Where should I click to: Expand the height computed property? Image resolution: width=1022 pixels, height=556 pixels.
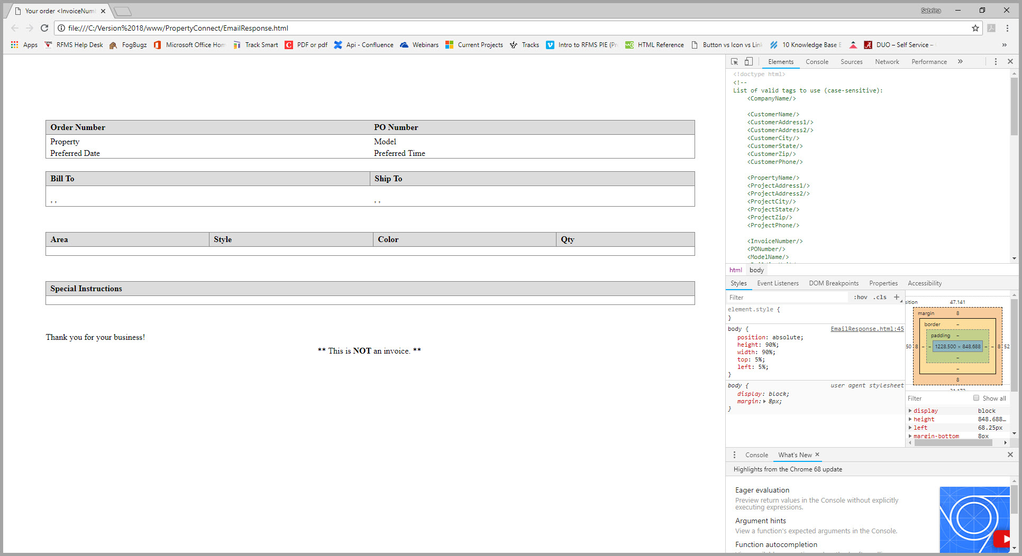coord(910,419)
